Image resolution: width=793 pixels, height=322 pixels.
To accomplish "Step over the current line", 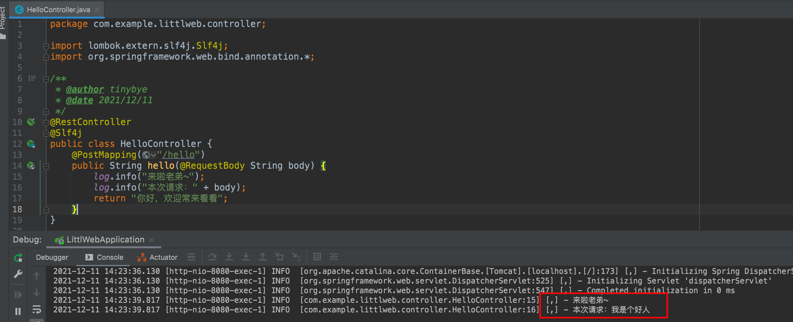I will pos(212,257).
